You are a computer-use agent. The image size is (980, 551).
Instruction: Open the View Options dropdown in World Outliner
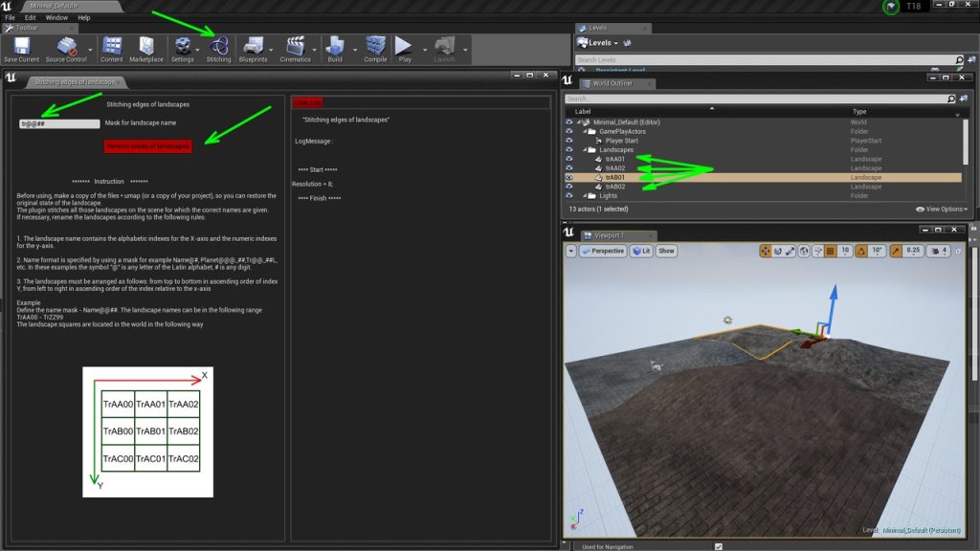[x=942, y=209]
